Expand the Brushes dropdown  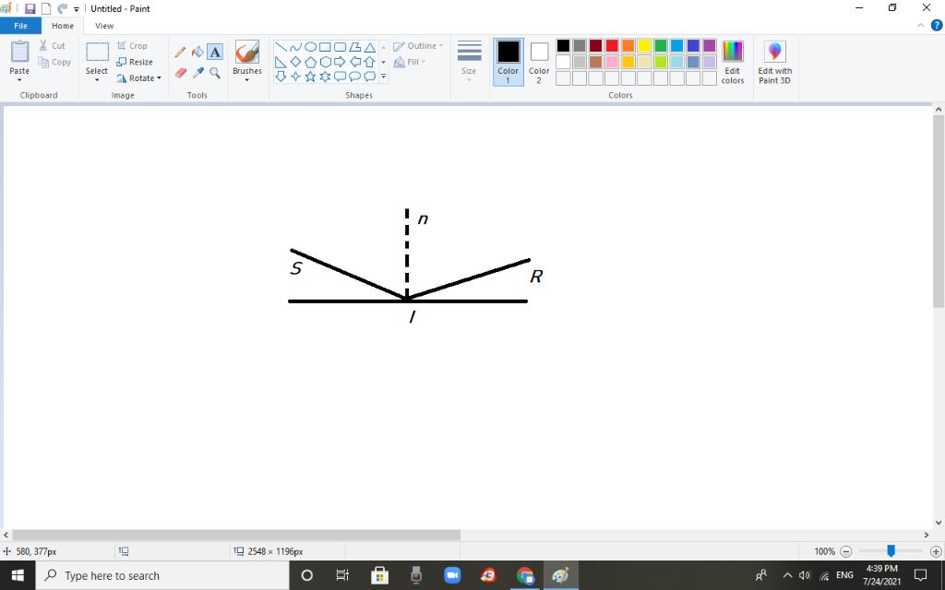click(247, 79)
